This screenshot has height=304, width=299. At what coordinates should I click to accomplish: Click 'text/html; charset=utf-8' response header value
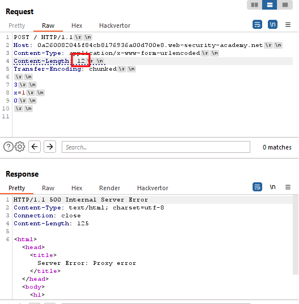tap(116, 207)
